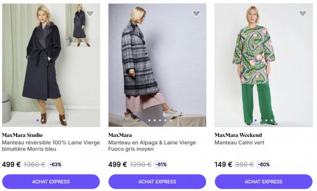317x191 pixels.
Task: Click the heart on the grey alpaca coat
Action: tap(197, 13)
